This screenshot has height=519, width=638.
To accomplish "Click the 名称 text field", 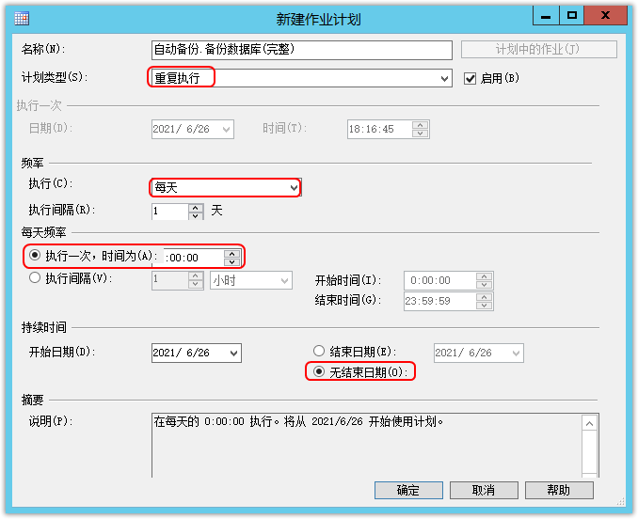I will (x=301, y=50).
